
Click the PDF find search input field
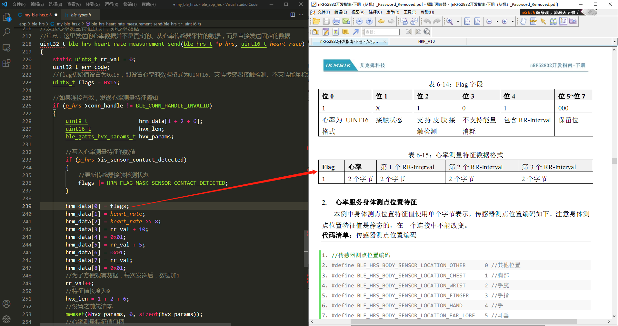pos(382,32)
